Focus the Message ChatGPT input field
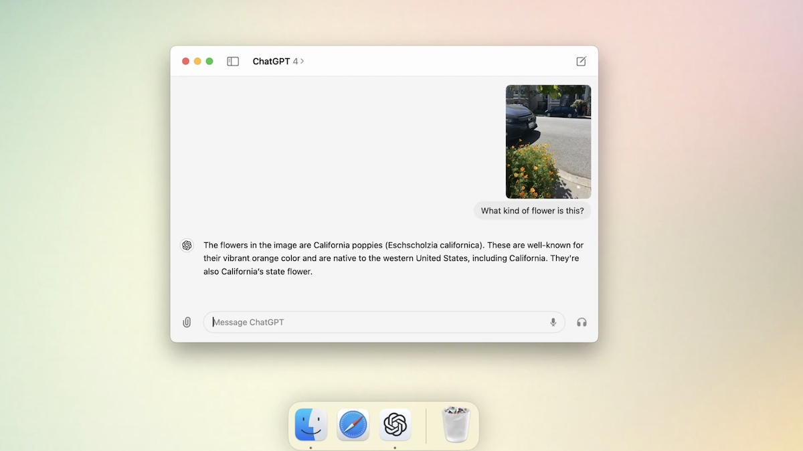803x451 pixels. (x=384, y=323)
